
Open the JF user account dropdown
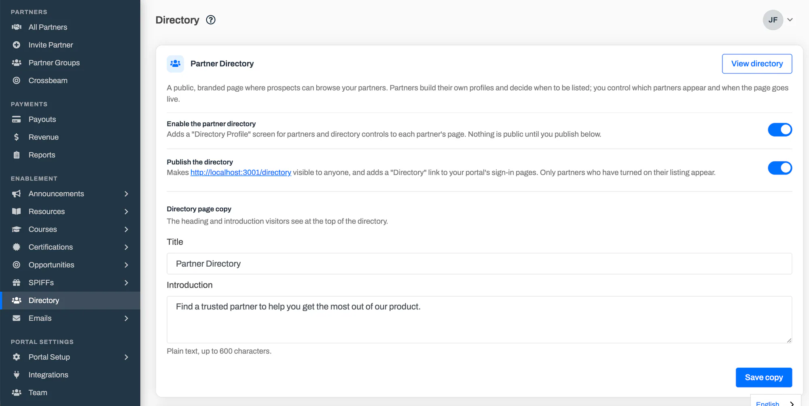coord(778,20)
